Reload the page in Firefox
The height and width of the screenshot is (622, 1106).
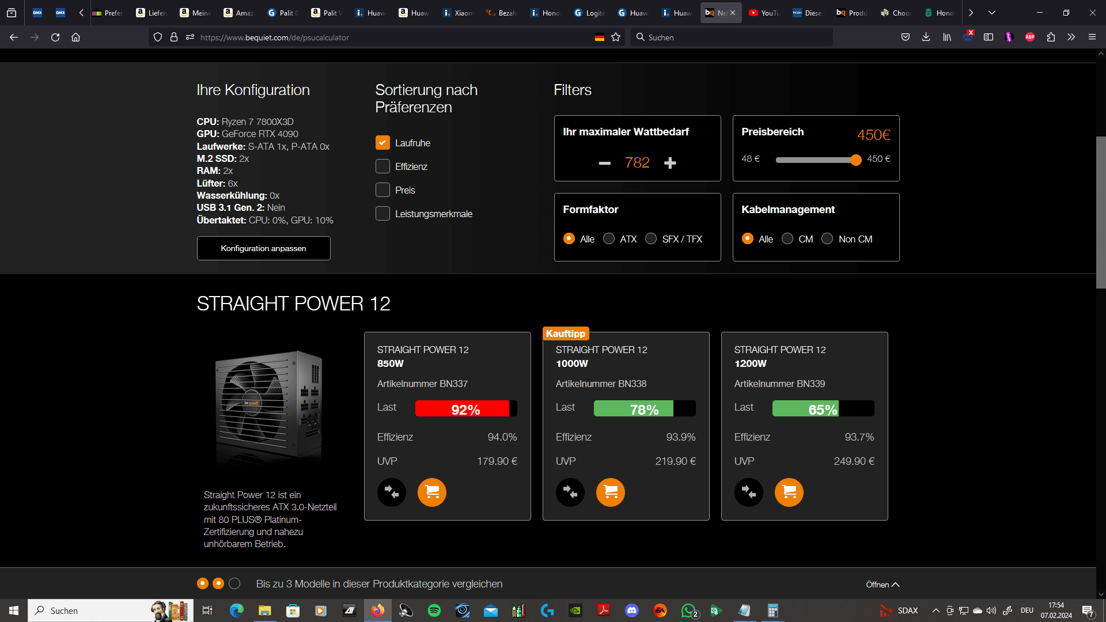coord(55,37)
